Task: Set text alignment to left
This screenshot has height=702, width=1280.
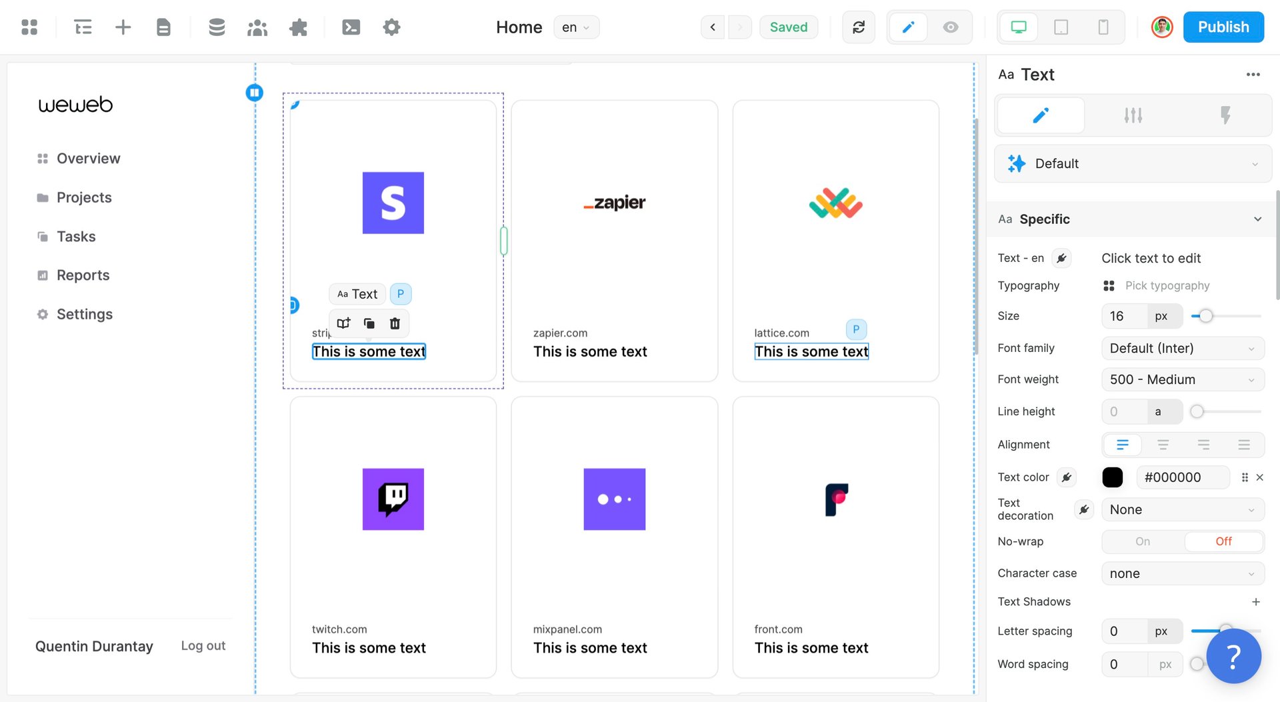Action: pyautogui.click(x=1123, y=445)
